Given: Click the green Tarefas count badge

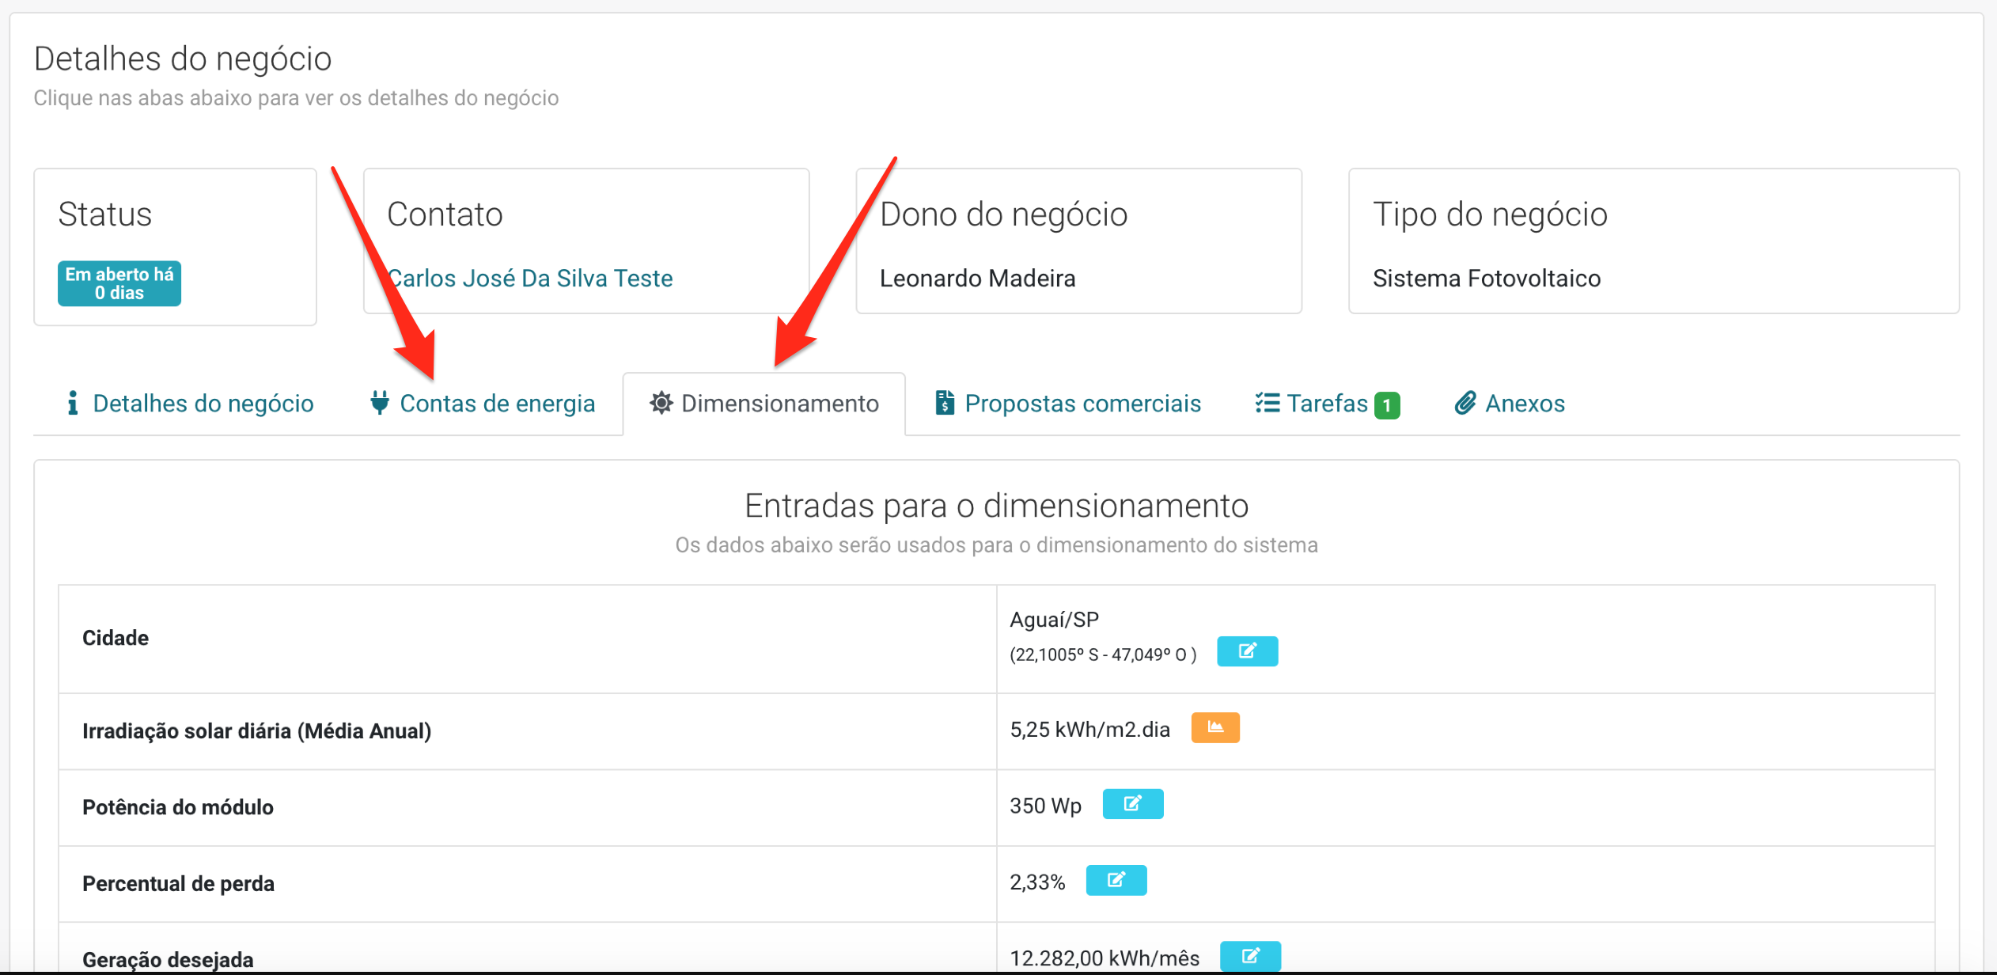Looking at the screenshot, I should [x=1387, y=405].
